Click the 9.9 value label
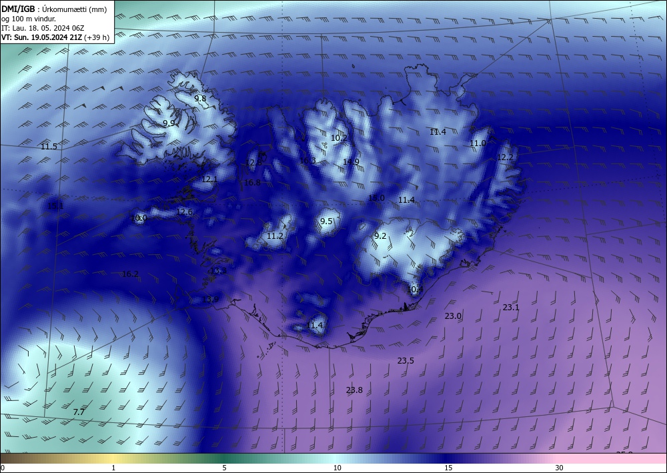The width and height of the screenshot is (667, 473). click(x=169, y=123)
